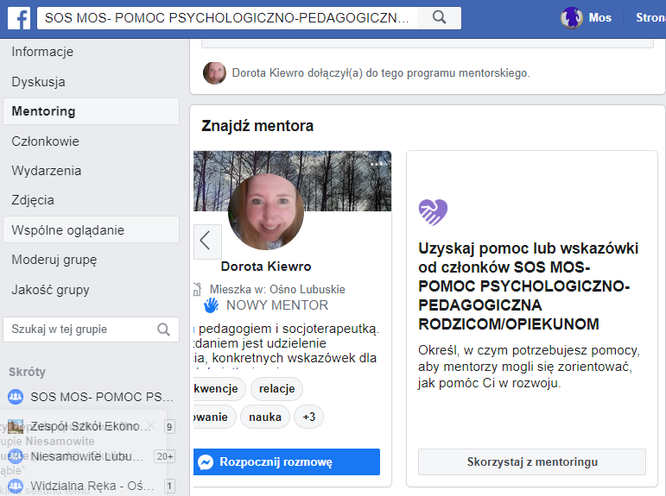Click the relacje tag
This screenshot has height=496, width=666.
(276, 389)
